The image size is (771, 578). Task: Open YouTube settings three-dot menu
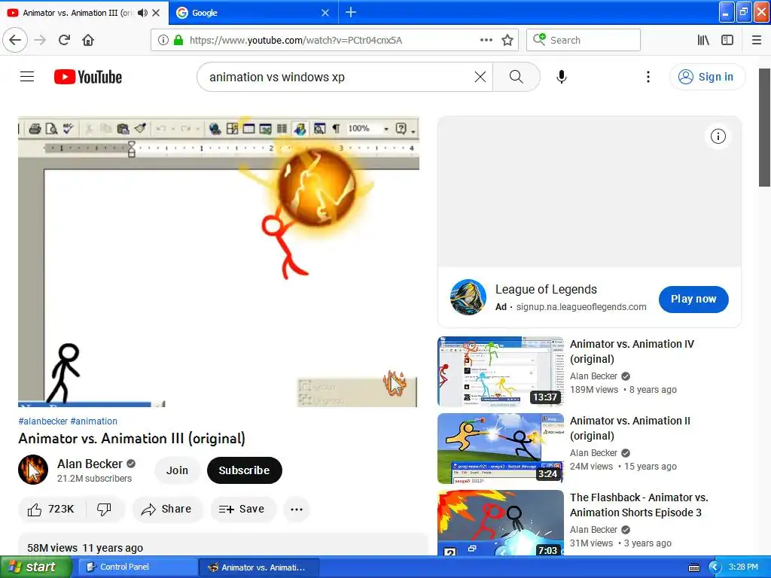point(648,77)
